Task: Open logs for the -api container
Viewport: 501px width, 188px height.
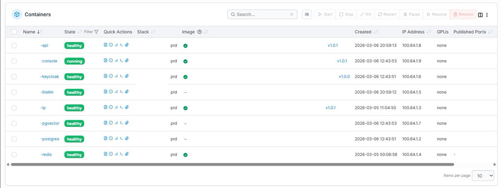Action: 106,45
